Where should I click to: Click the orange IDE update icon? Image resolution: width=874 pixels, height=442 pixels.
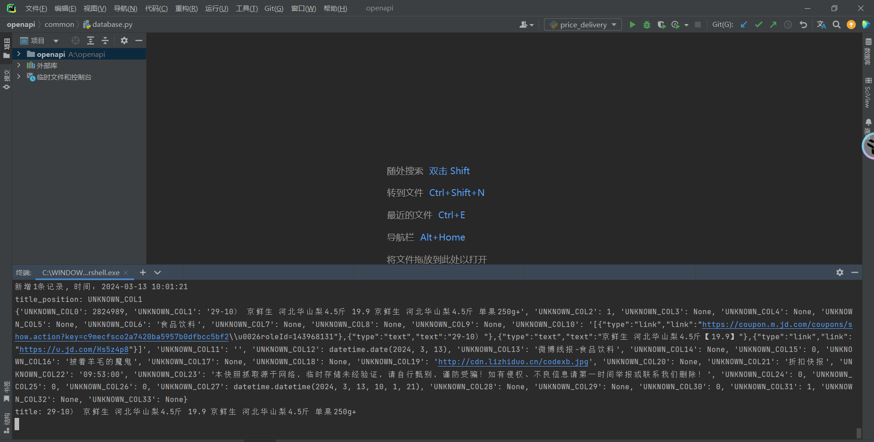[851, 25]
